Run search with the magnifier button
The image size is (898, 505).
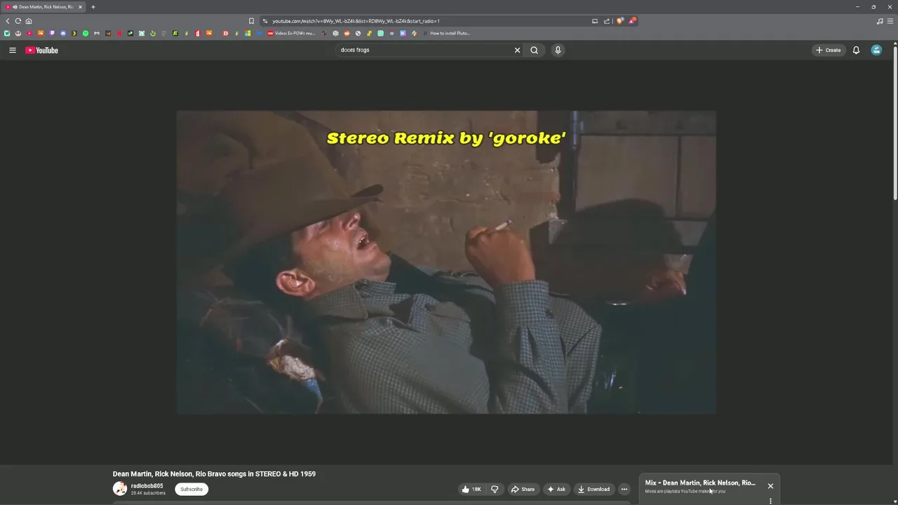534,50
